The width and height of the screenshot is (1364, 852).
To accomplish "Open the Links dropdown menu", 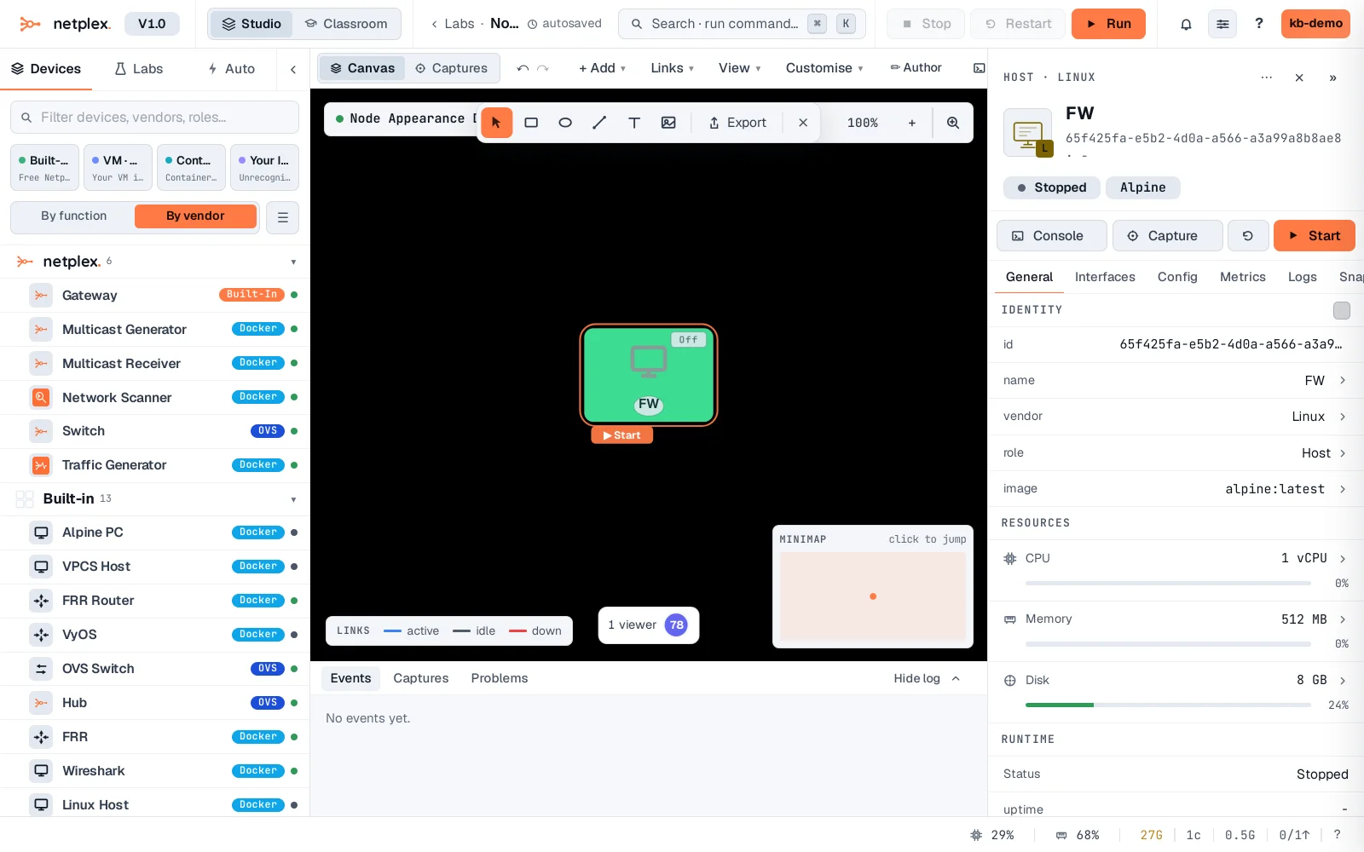I will point(672,68).
